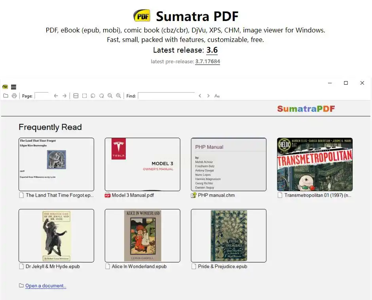This screenshot has width=372, height=300.
Task: Open Model 3 Owner's Manual thumbnail
Action: tap(142, 164)
